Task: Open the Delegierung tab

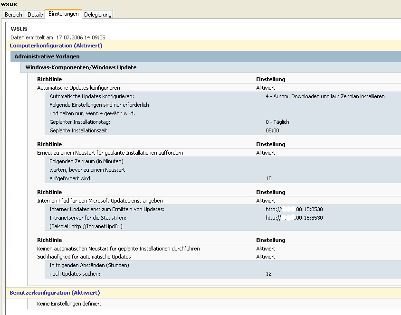Action: pyautogui.click(x=98, y=15)
